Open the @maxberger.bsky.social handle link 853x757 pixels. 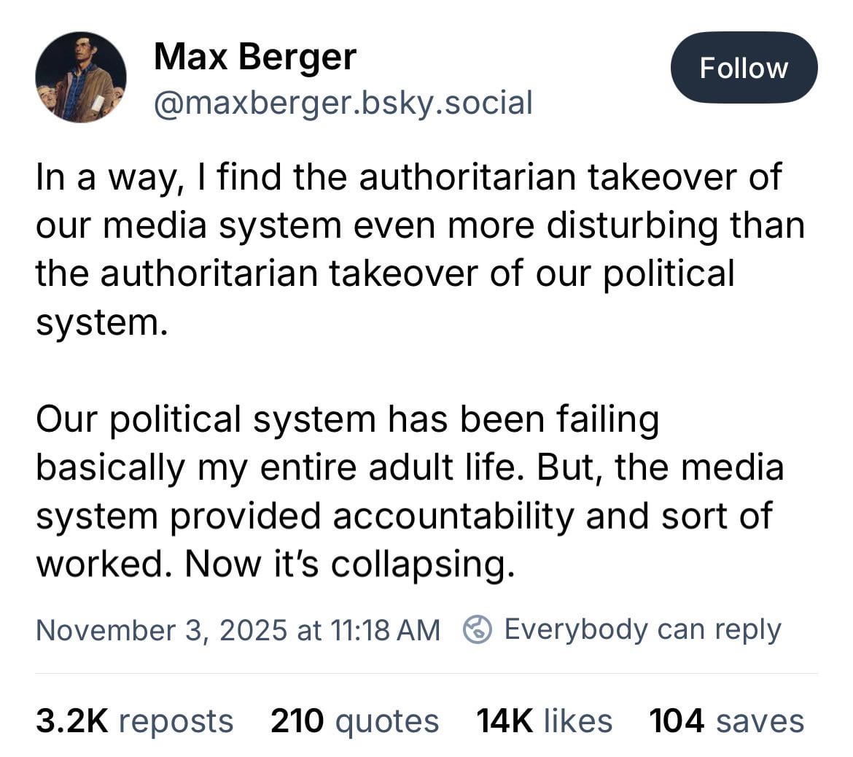point(343,103)
